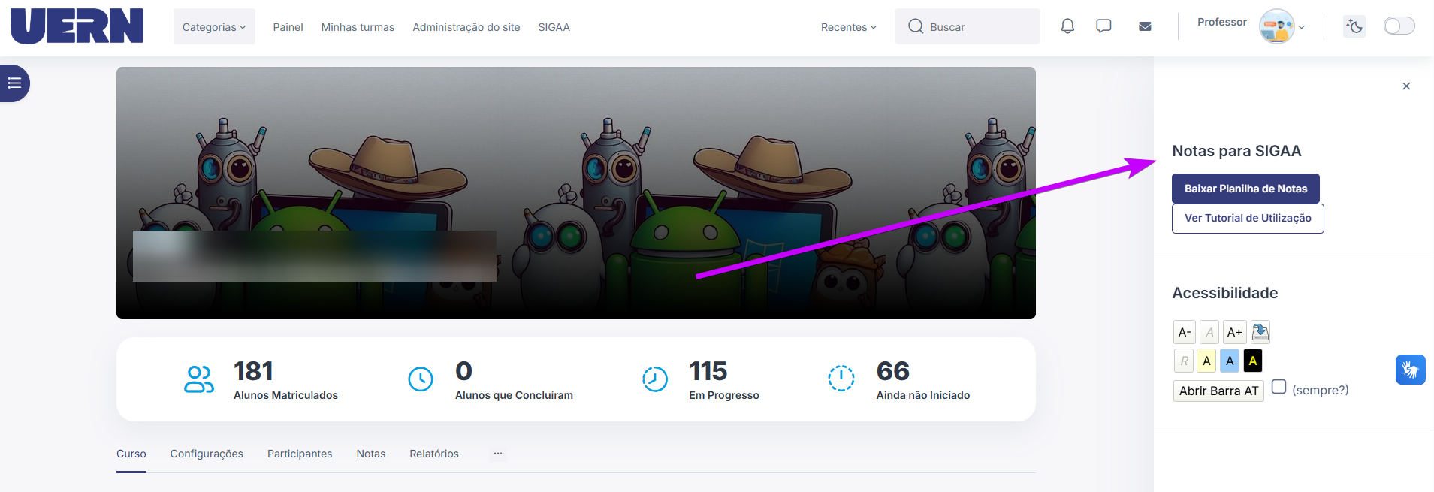The image size is (1434, 492).
Task: Click the Acessibilidade heading
Action: pyautogui.click(x=1225, y=293)
